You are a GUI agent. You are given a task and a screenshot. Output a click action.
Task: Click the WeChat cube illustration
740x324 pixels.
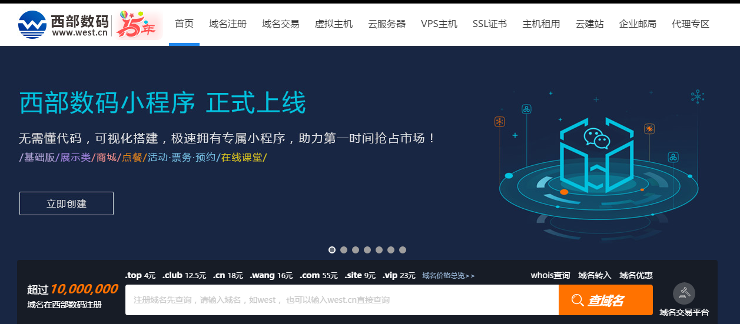point(597,156)
